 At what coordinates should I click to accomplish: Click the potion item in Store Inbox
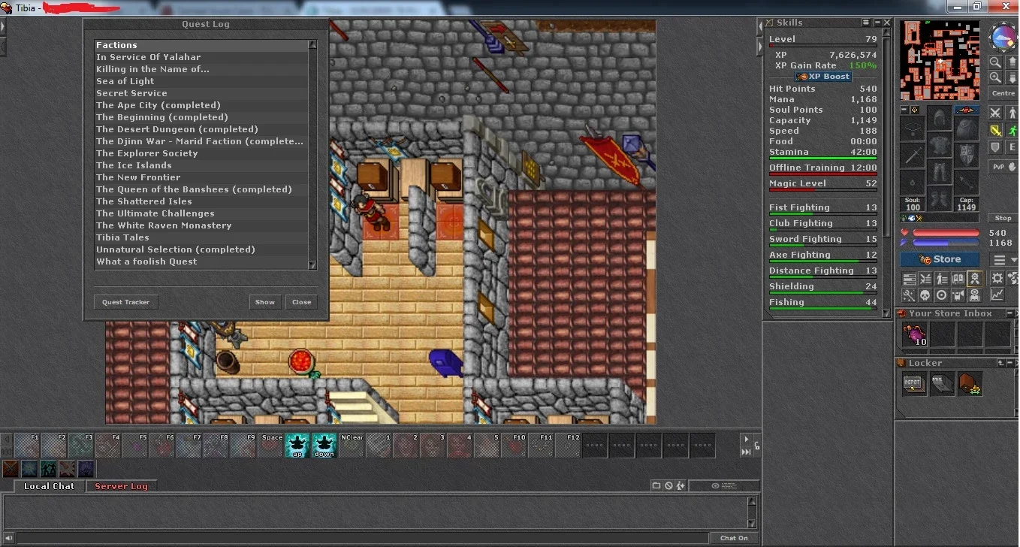click(914, 334)
